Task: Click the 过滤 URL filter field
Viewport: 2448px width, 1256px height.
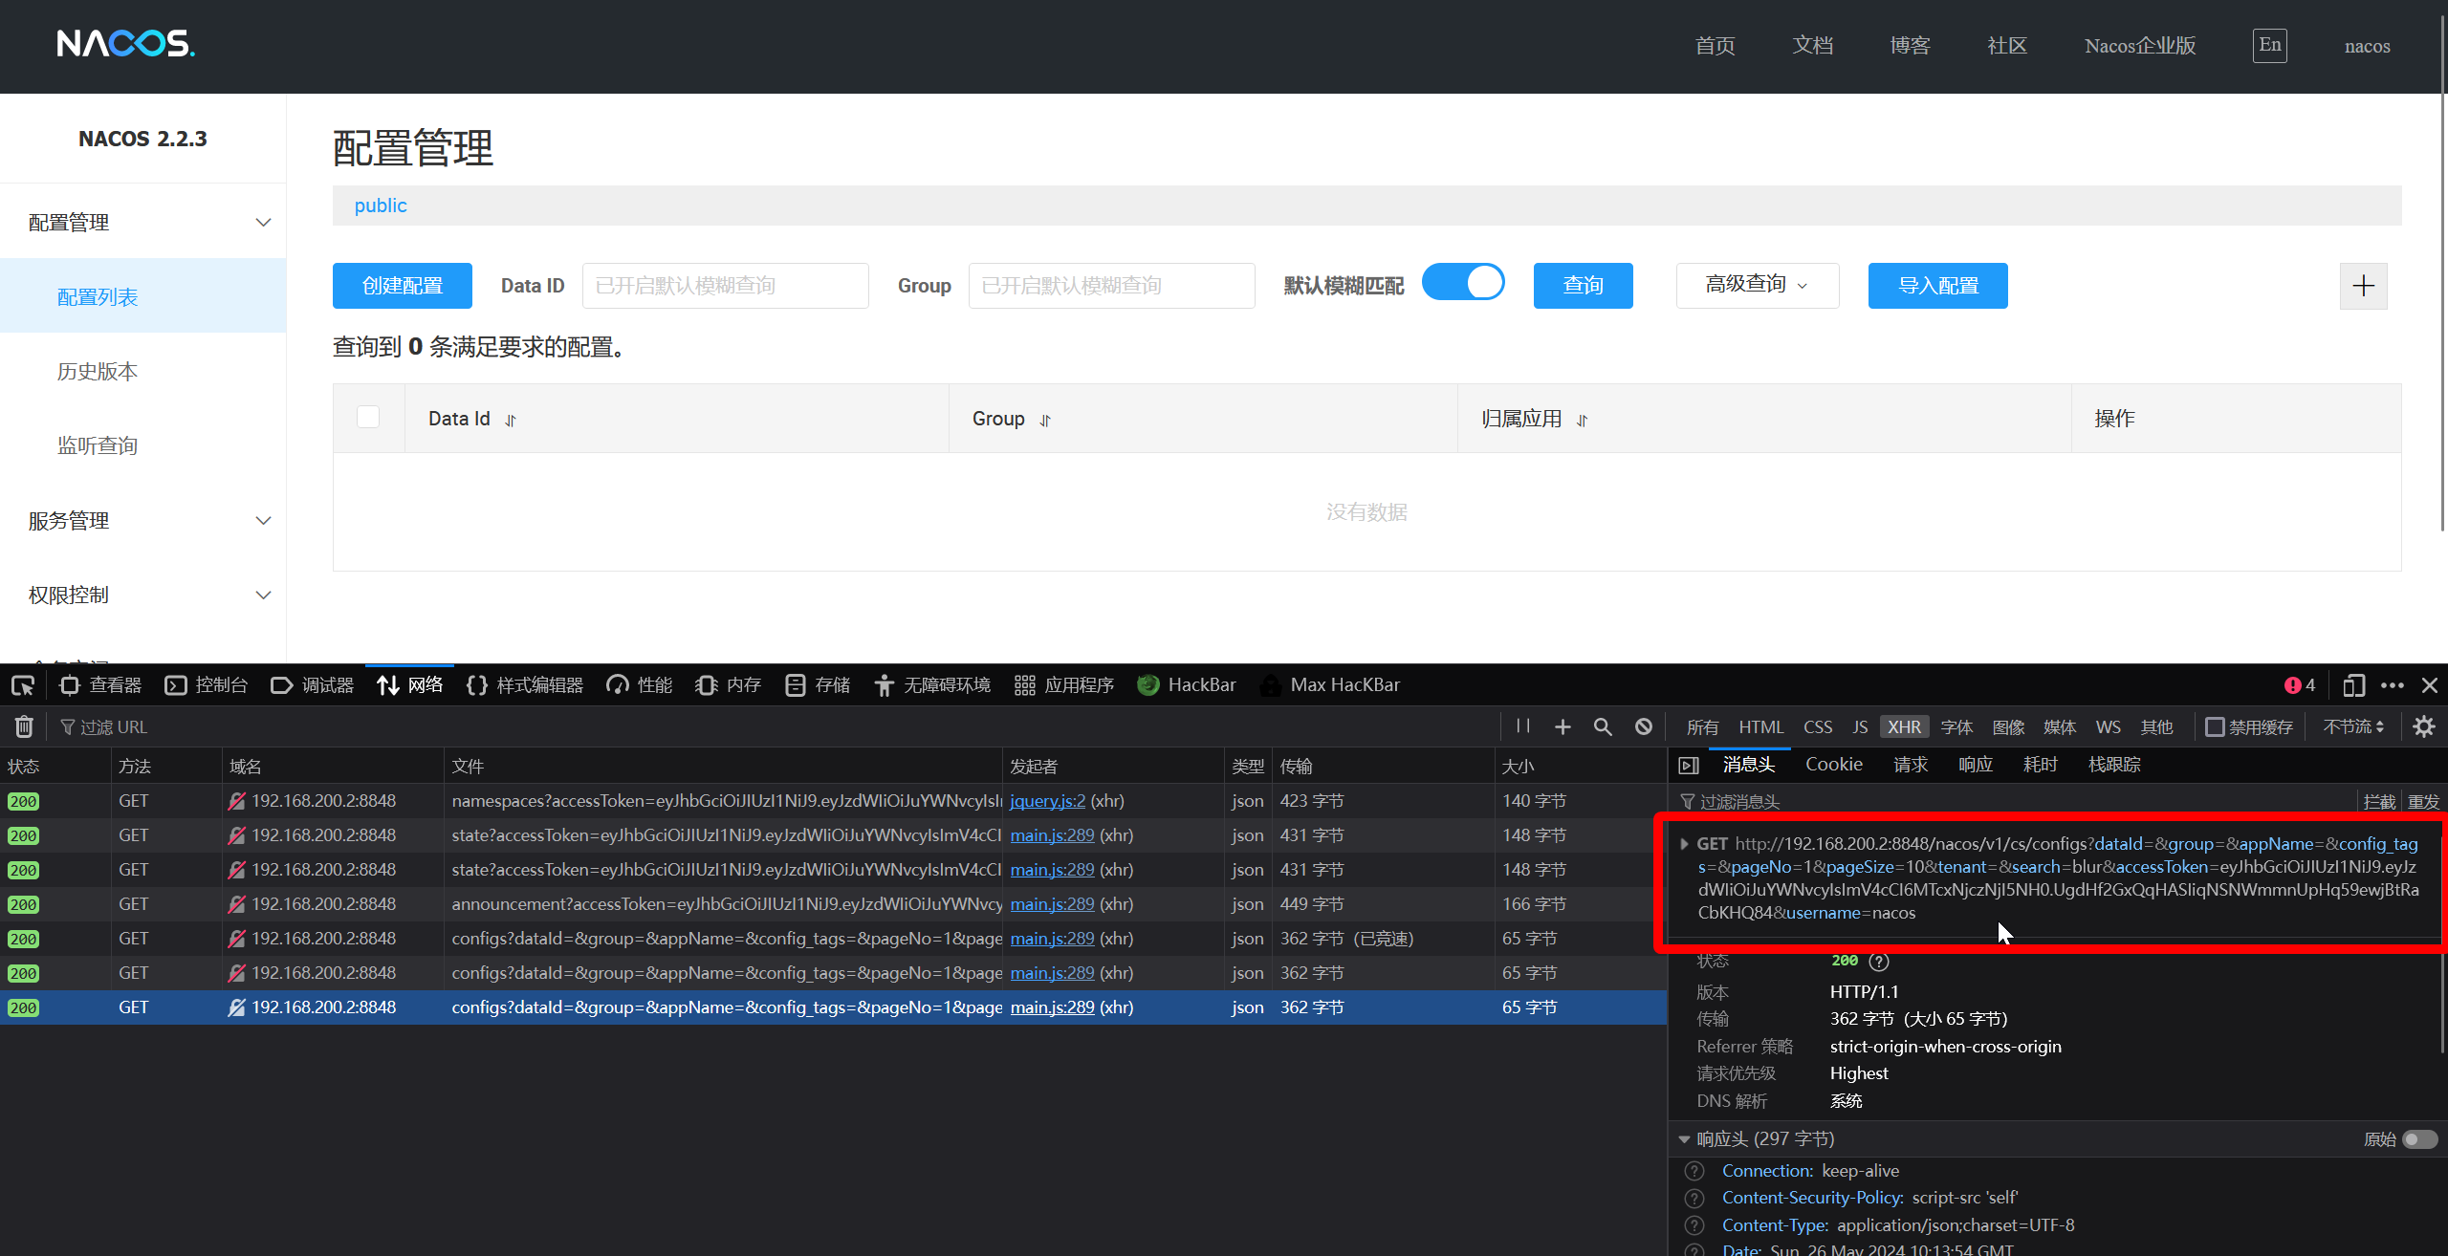Action: pyautogui.click(x=775, y=727)
